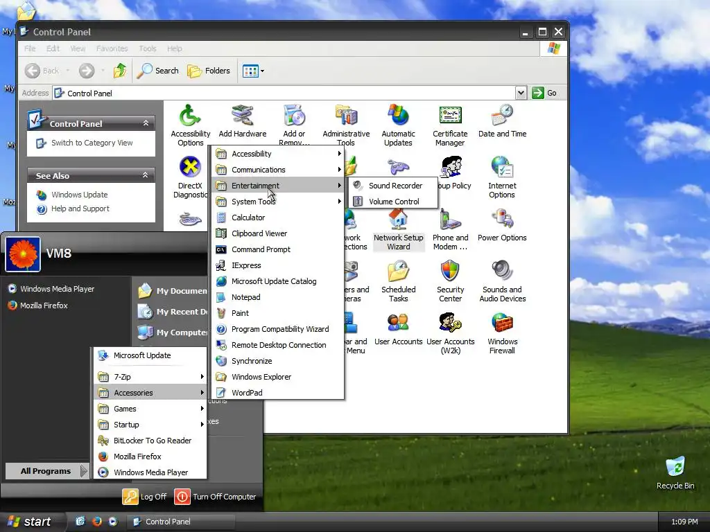Click the taskbar clock
The height and width of the screenshot is (532, 710).
684,522
